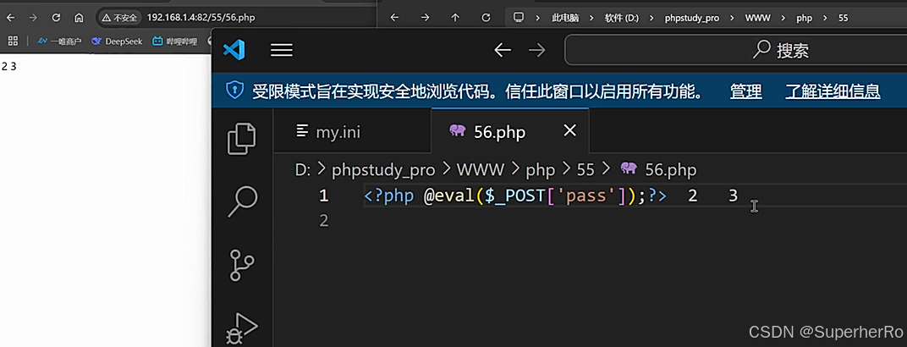Click php in the File Explorer path
This screenshot has height=347, width=907.
click(804, 19)
